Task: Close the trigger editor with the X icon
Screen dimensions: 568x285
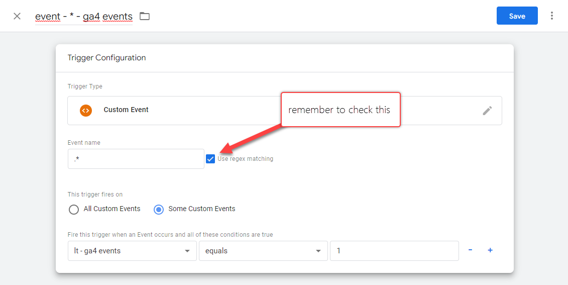Action: pos(17,16)
